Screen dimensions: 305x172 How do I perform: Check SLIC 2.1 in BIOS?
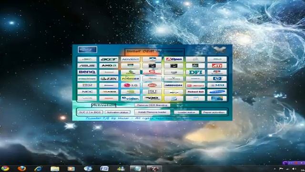click(x=90, y=112)
